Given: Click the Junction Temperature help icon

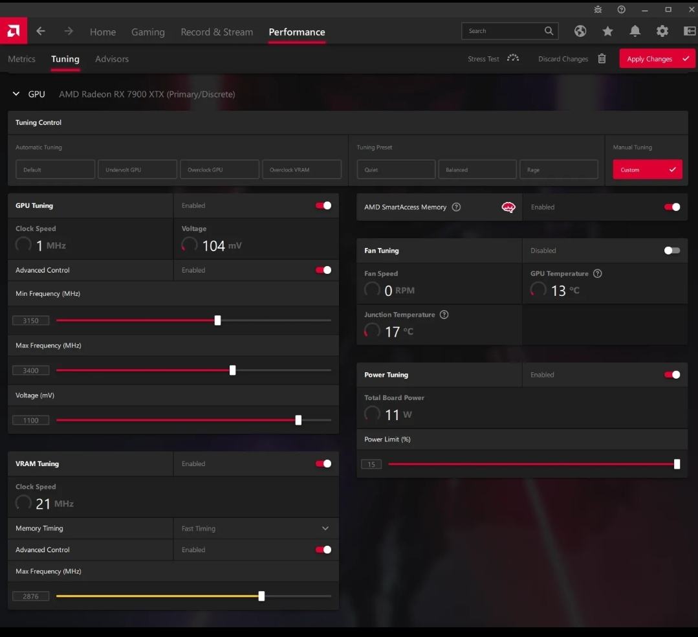Looking at the screenshot, I should coord(444,315).
